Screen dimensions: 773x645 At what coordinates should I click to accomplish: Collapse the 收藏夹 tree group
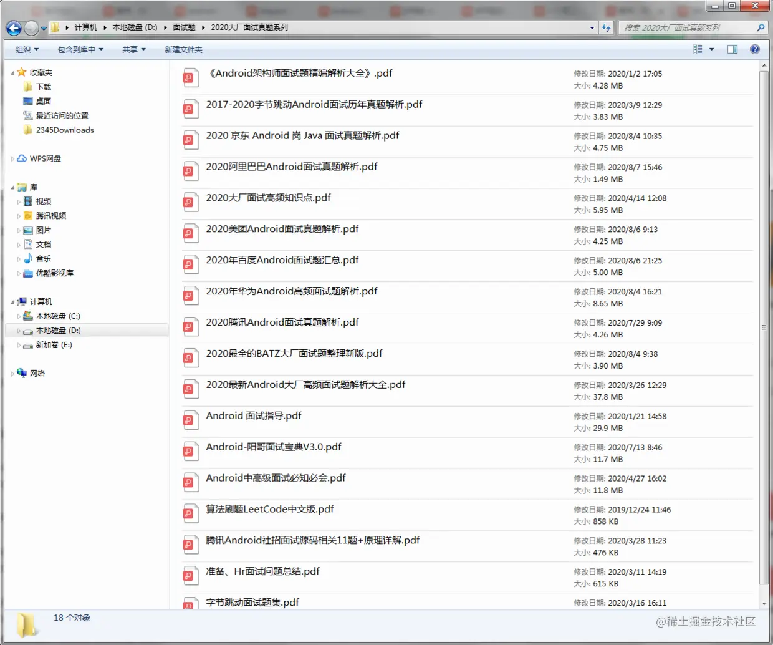point(12,73)
